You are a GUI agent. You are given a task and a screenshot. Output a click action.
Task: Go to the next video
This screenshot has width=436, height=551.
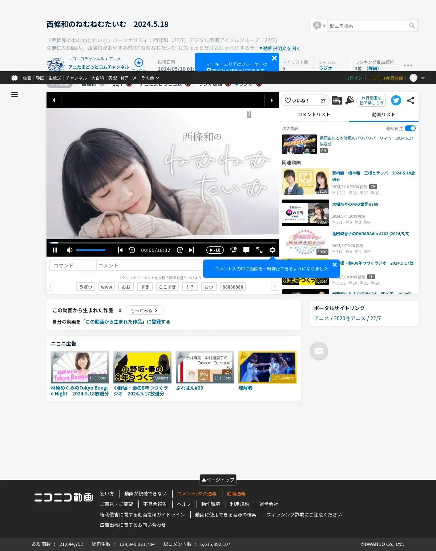pyautogui.click(x=191, y=250)
